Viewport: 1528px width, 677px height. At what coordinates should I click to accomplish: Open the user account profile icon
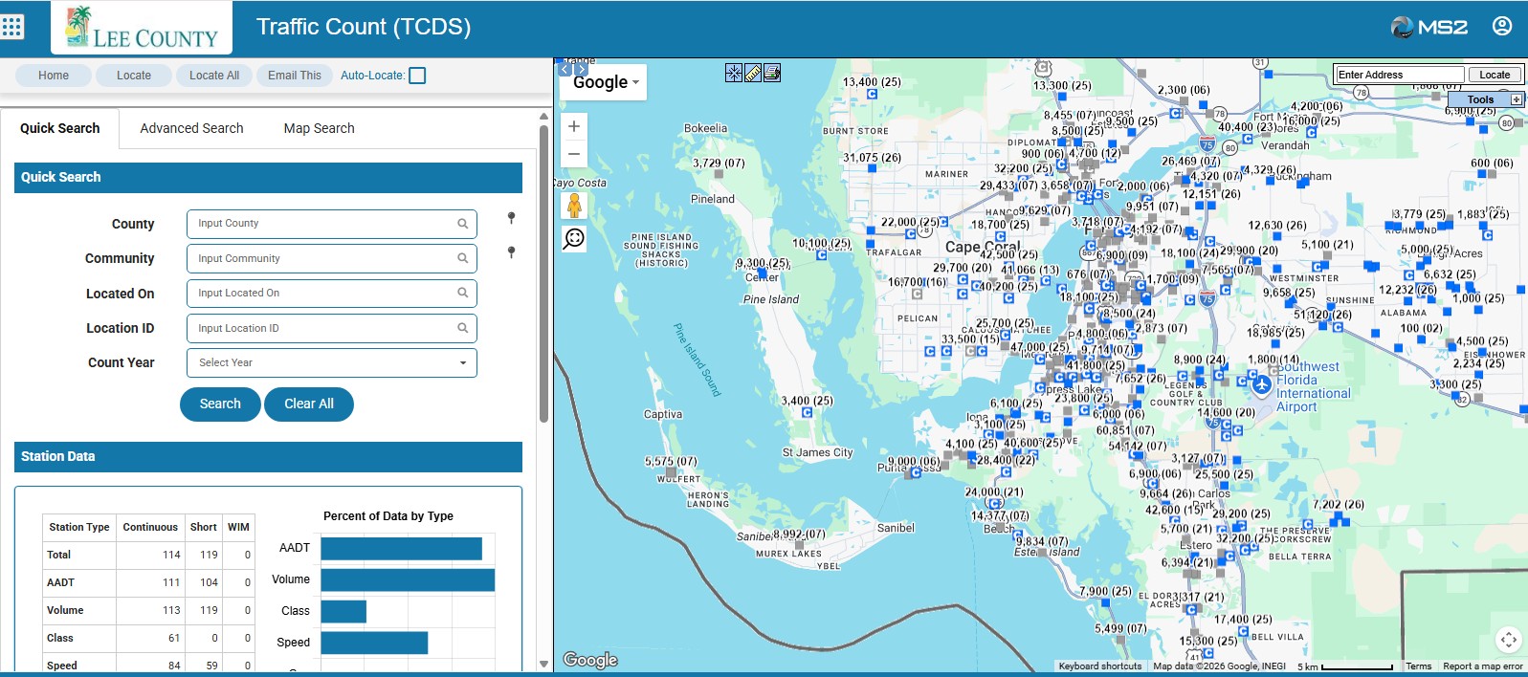tap(1502, 26)
